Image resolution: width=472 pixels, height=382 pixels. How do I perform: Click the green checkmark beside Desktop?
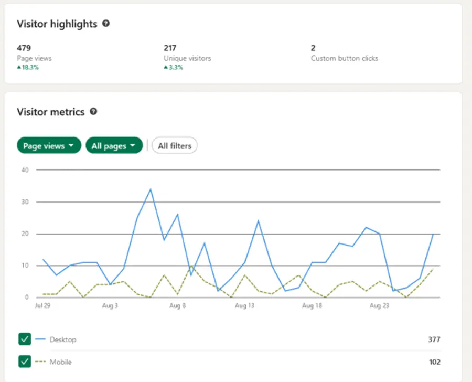(x=24, y=339)
